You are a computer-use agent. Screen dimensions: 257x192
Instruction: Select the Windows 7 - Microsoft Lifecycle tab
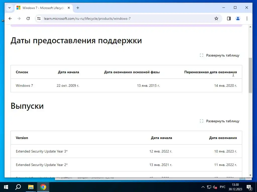(44, 8)
